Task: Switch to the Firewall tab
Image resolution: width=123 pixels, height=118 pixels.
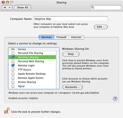Action: pyautogui.click(x=61, y=37)
